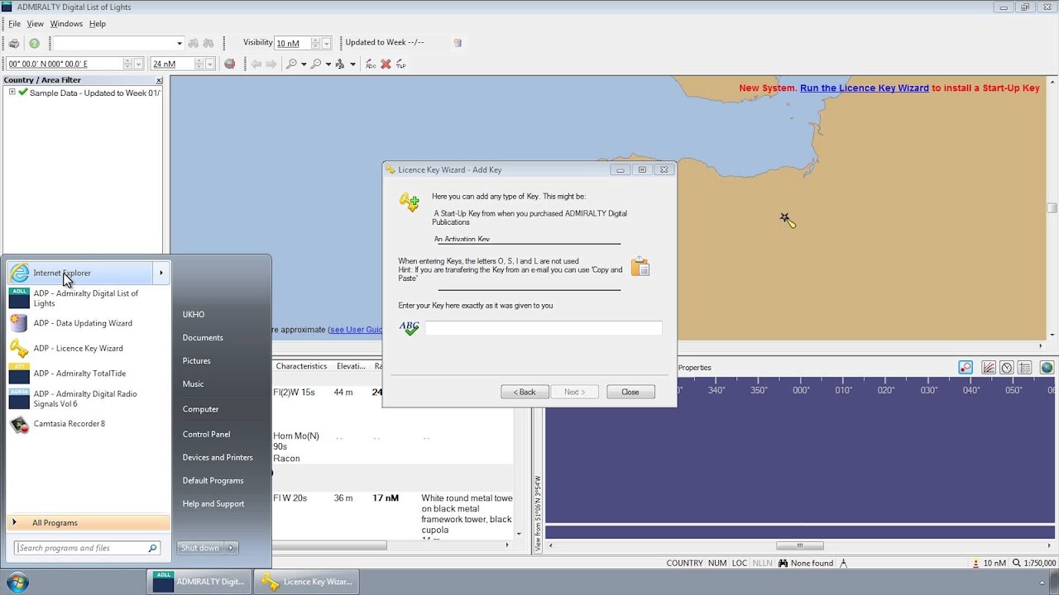Open All Programs in Start menu
This screenshot has width=1059, height=595.
coord(89,523)
